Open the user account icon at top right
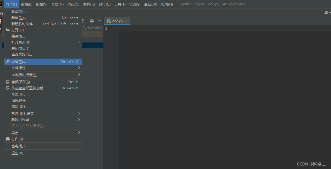 (326, 13)
